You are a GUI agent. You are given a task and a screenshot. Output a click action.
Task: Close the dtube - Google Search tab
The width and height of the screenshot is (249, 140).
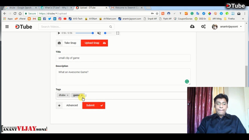pyautogui.click(x=36, y=8)
